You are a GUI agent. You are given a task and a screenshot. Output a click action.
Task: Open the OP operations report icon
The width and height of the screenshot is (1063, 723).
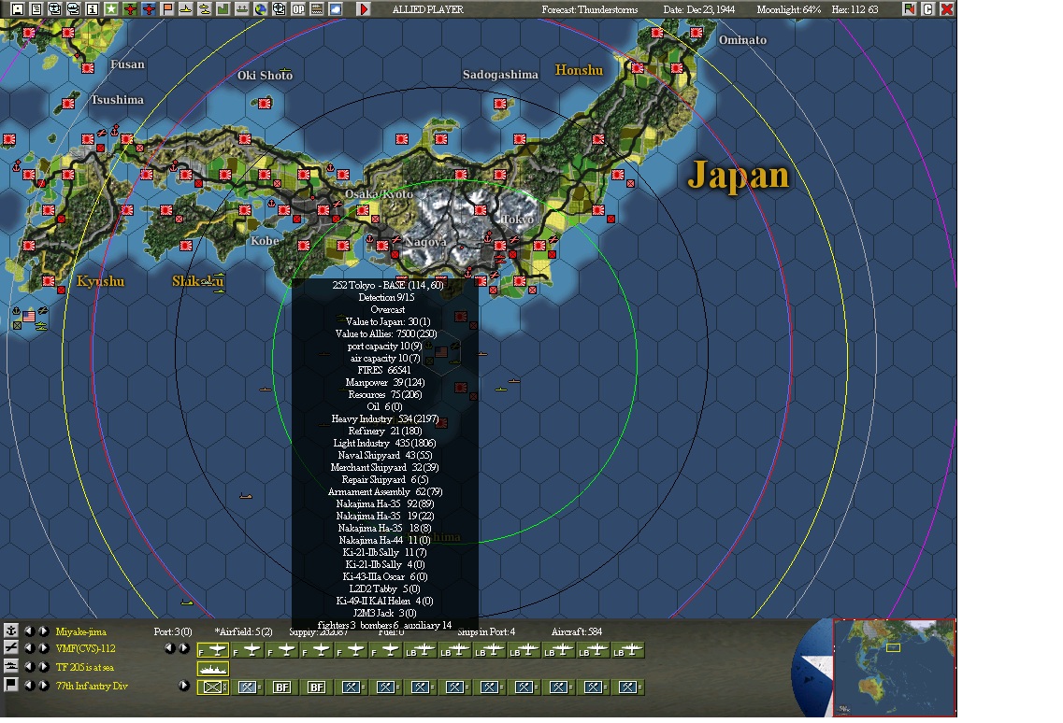click(x=297, y=8)
